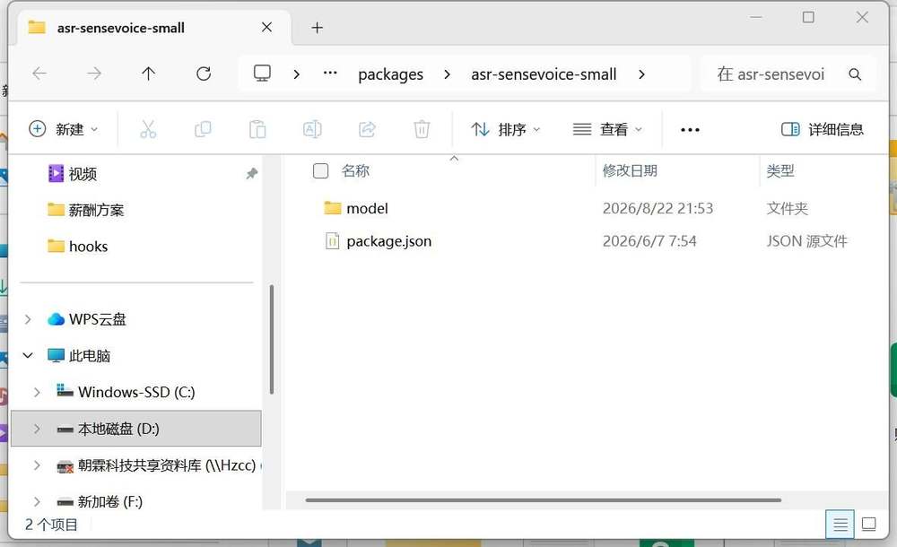Screen dimensions: 897x547
Task: Expand the WPS云盘 tree node
Action: click(x=28, y=319)
